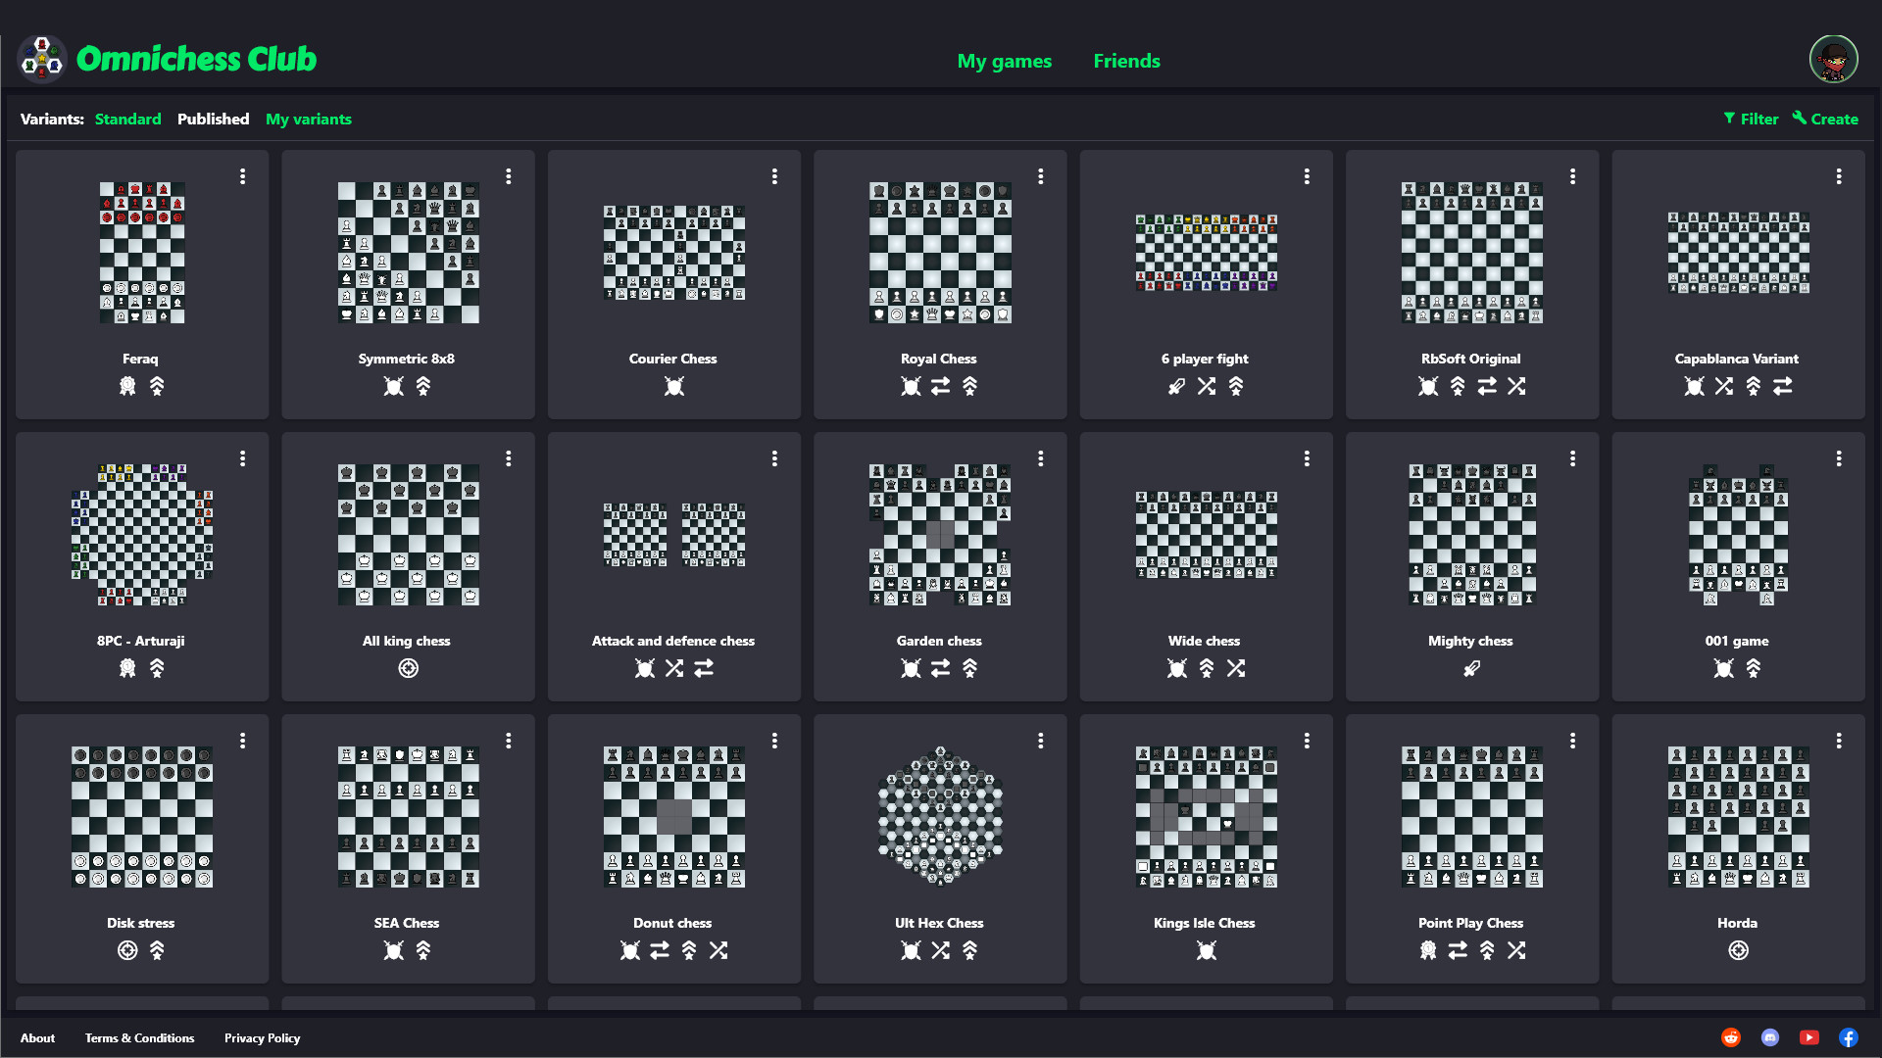Screen dimensions: 1882x1058
Task: Click the Filter button
Action: 1750,119
